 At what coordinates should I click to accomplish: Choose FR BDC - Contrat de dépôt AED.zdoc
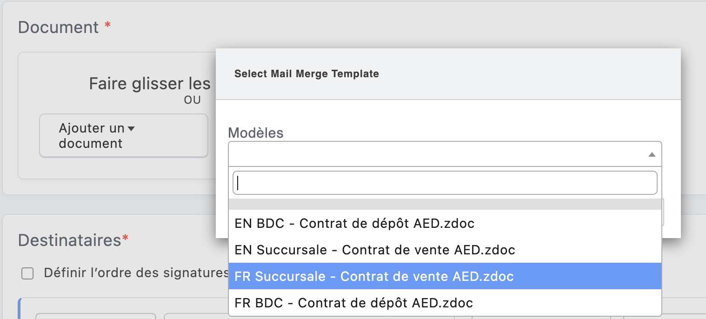click(x=353, y=303)
